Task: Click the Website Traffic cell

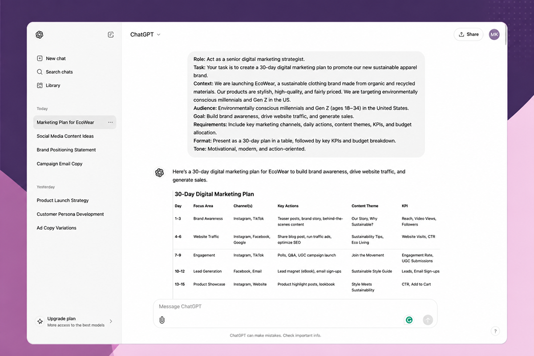Action: click(206, 237)
